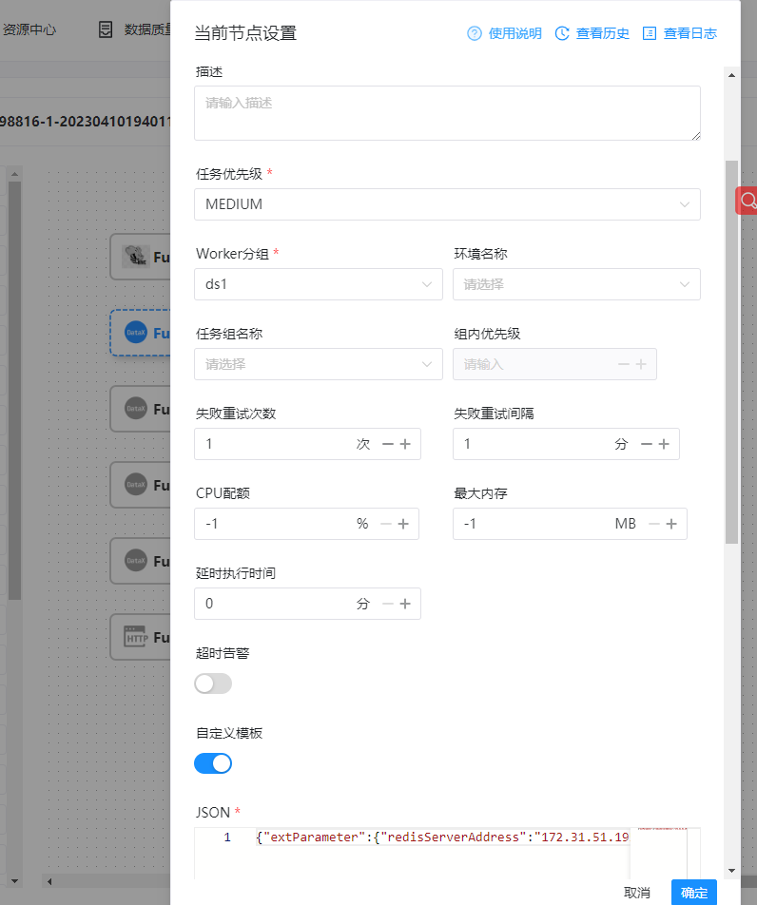Disable the 自定义模板 switch
Image resolution: width=757 pixels, height=905 pixels.
click(213, 763)
